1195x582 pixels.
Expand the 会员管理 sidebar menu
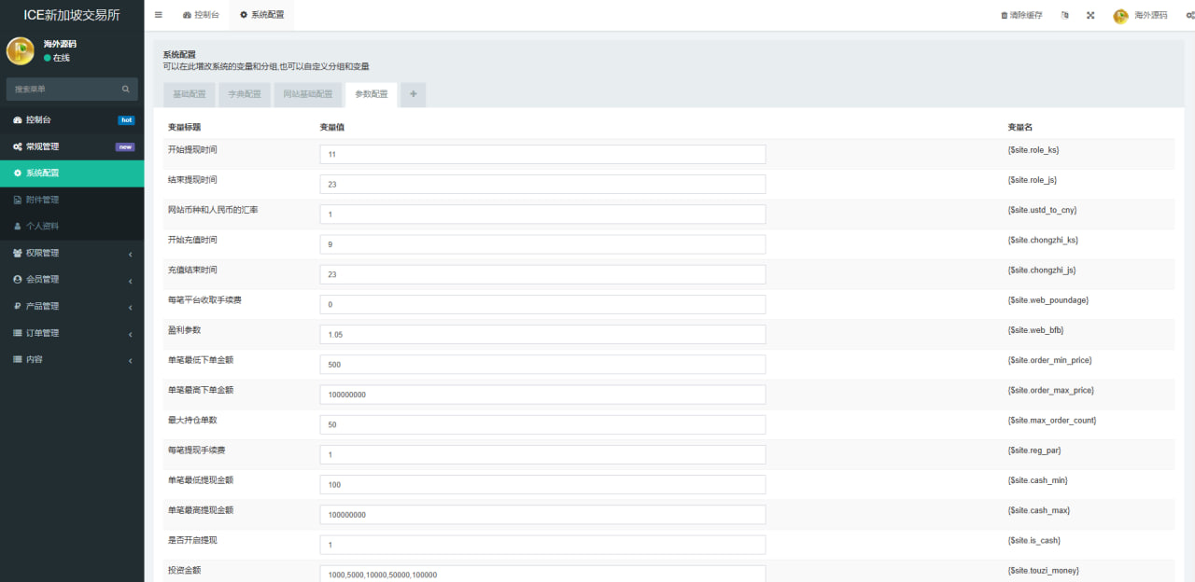tap(72, 280)
